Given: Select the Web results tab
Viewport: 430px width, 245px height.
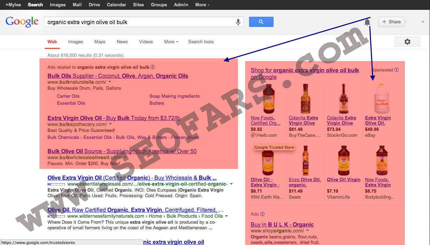Looking at the screenshot, I should (x=52, y=42).
